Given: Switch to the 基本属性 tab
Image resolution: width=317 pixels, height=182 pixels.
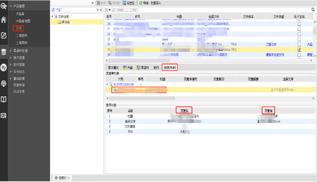Looking at the screenshot, I should click(113, 67).
